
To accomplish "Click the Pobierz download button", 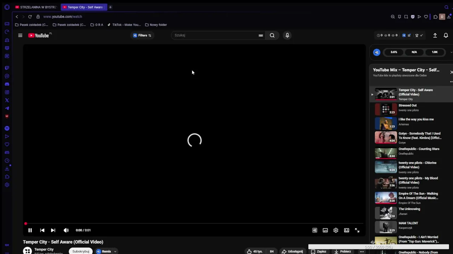I will click(x=343, y=251).
